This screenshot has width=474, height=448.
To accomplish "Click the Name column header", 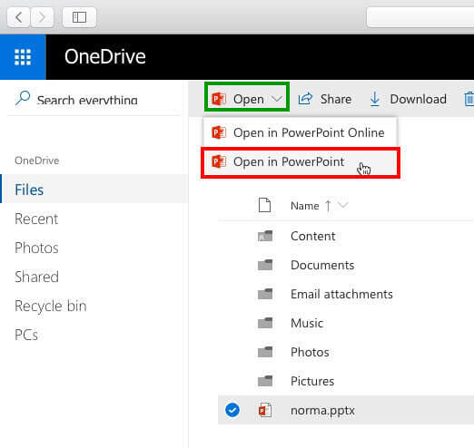I will (305, 206).
